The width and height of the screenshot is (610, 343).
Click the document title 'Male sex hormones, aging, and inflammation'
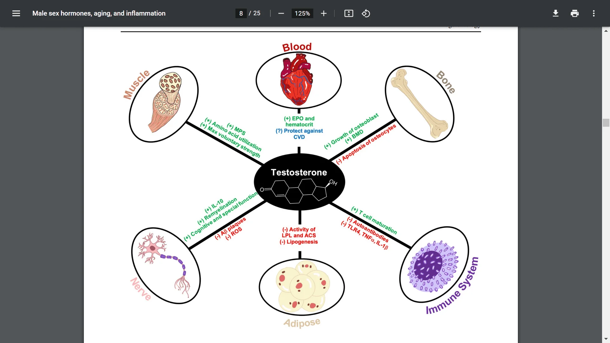[x=99, y=13]
